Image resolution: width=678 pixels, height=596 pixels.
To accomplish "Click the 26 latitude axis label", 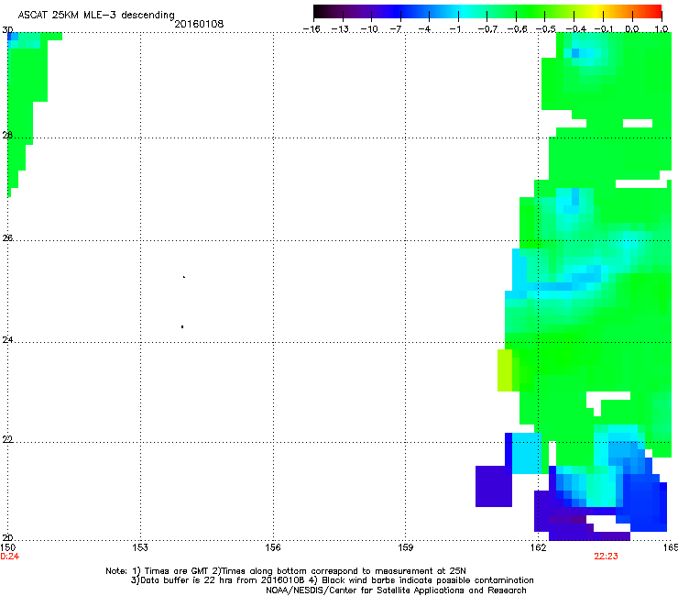I will point(7,237).
